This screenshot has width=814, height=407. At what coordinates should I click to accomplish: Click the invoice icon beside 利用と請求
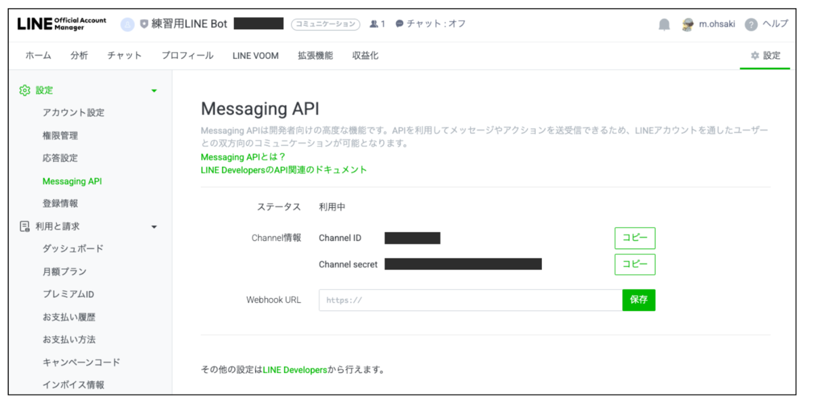pyautogui.click(x=25, y=226)
